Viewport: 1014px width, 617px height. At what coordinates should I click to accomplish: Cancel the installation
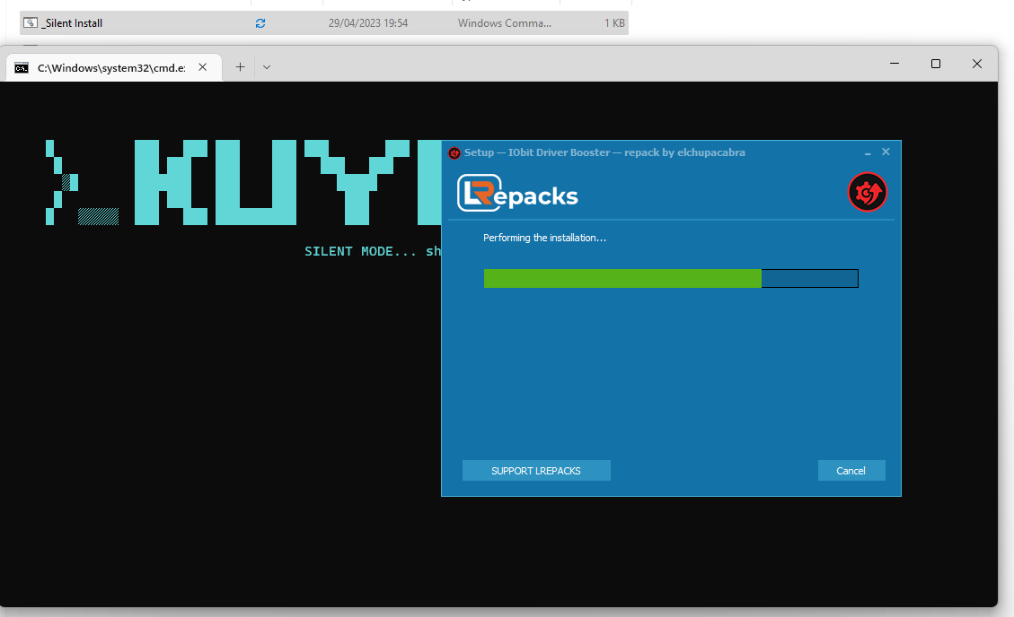pos(851,471)
